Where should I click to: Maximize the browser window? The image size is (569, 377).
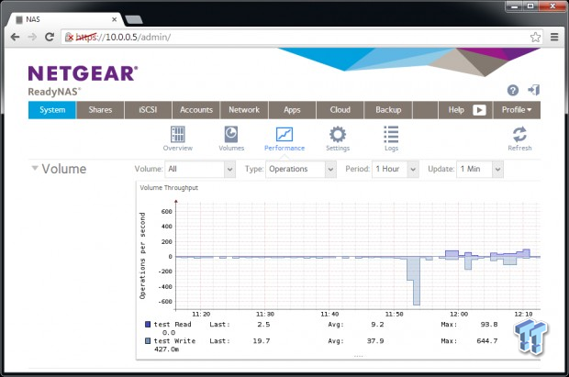point(530,6)
